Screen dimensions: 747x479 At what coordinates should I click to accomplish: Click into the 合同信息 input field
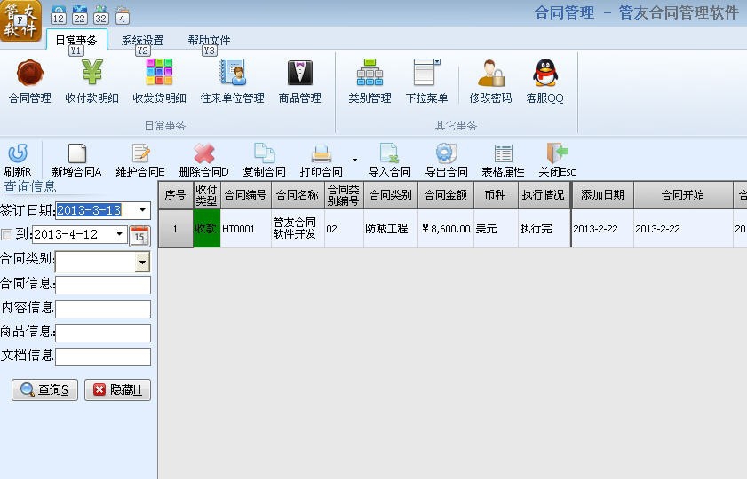tap(103, 285)
